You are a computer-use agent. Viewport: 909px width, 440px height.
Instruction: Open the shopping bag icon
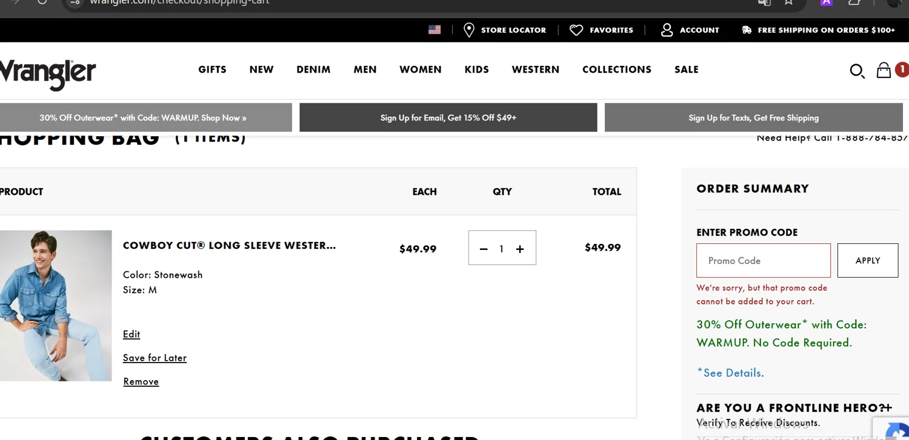click(x=884, y=70)
